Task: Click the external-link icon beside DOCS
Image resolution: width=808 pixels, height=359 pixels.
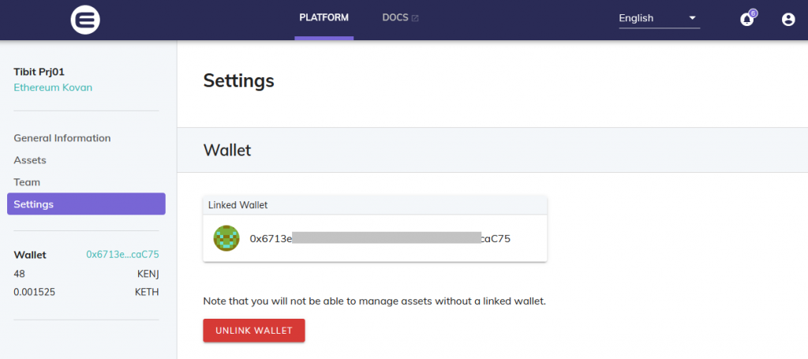Action: click(x=415, y=17)
